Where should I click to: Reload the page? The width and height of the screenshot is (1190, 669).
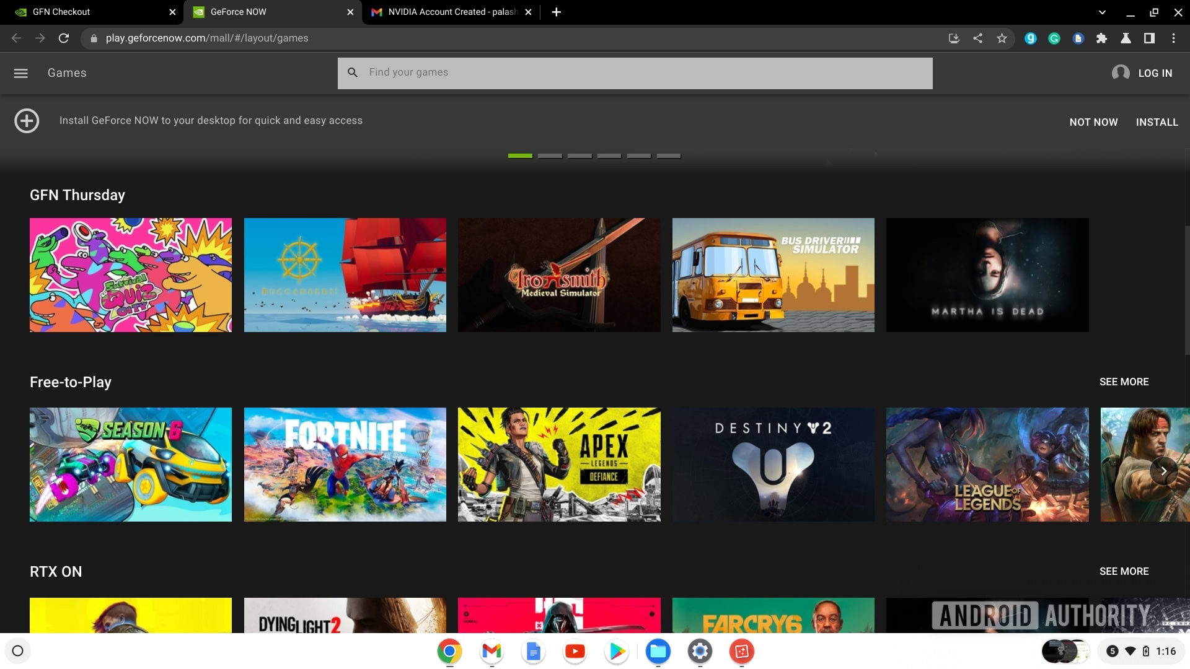(x=63, y=38)
